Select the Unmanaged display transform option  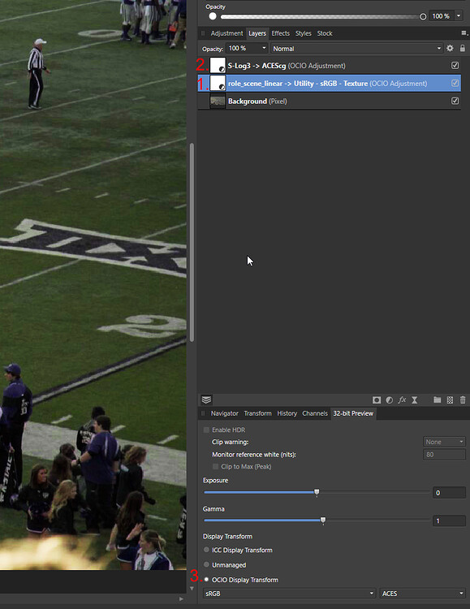(207, 564)
